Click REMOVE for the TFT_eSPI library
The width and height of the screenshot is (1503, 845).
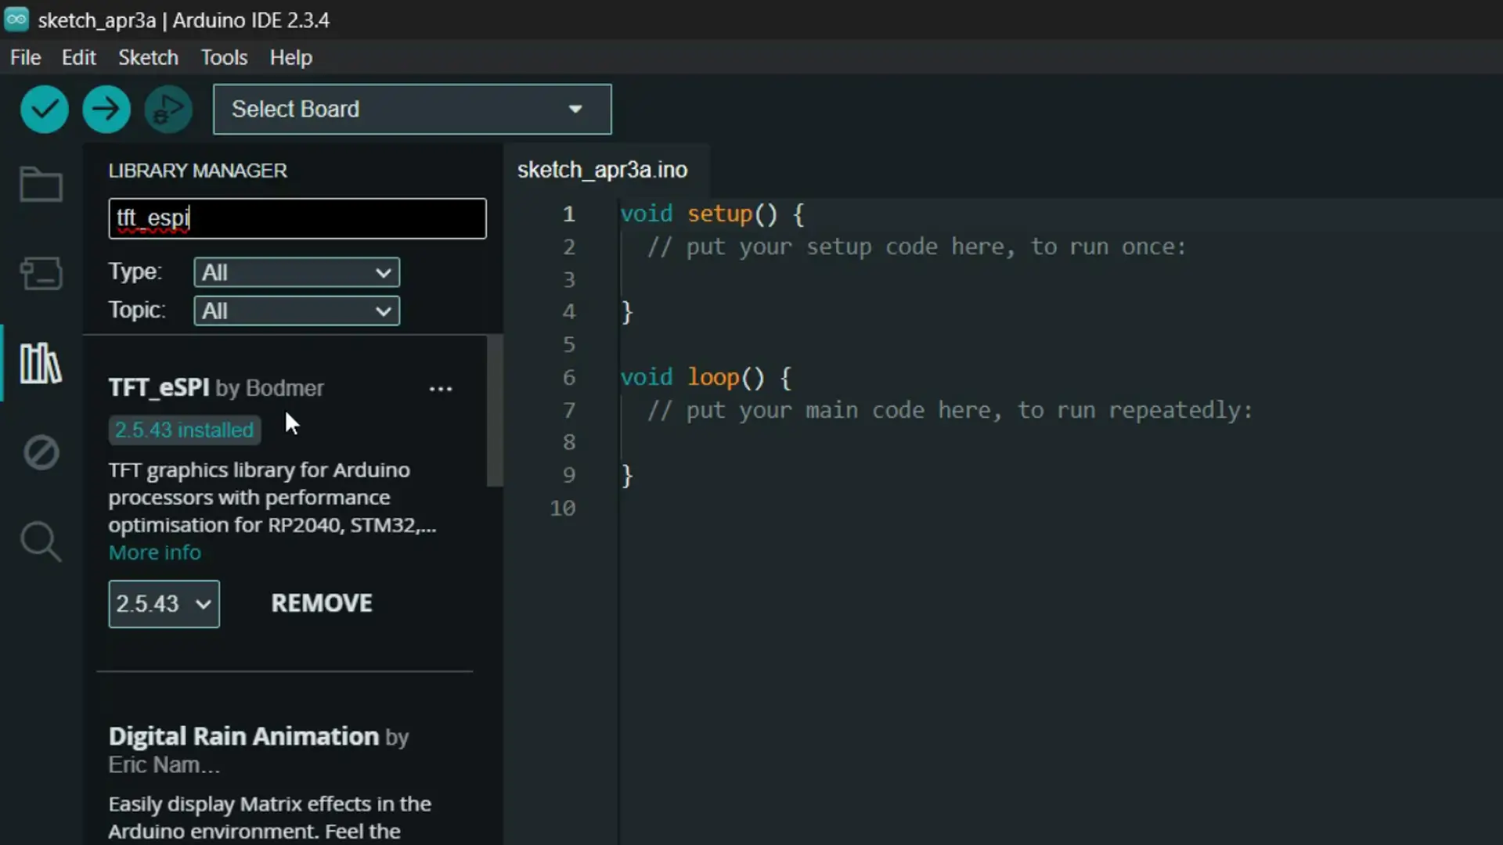pyautogui.click(x=322, y=603)
